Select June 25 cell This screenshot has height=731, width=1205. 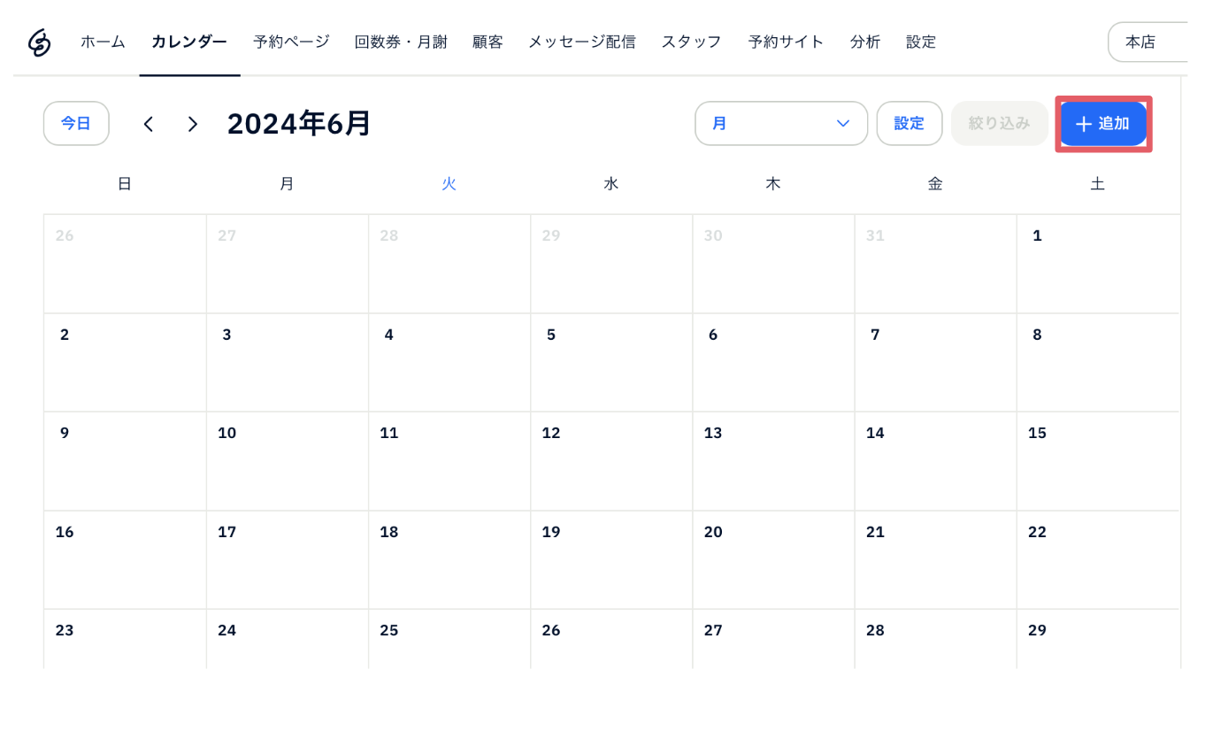[449, 639]
